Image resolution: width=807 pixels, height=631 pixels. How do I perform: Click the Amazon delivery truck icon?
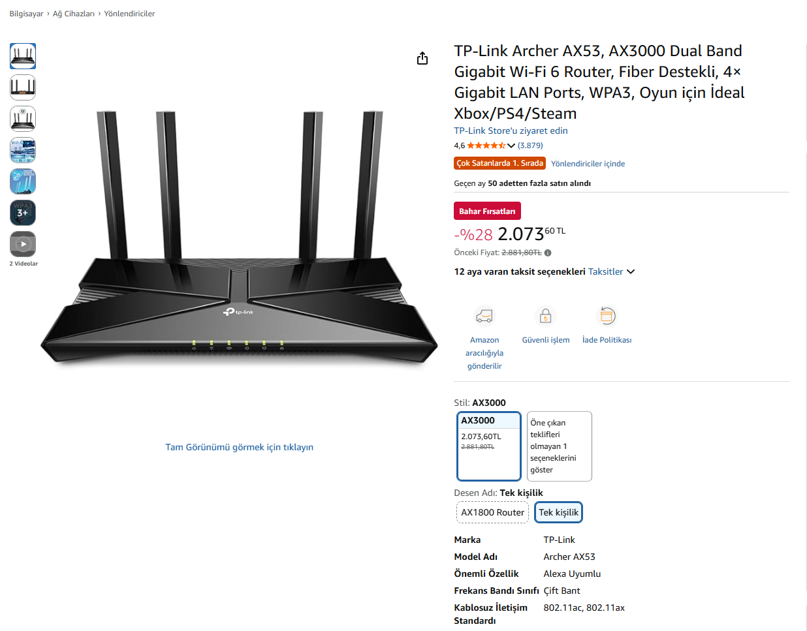click(x=484, y=316)
